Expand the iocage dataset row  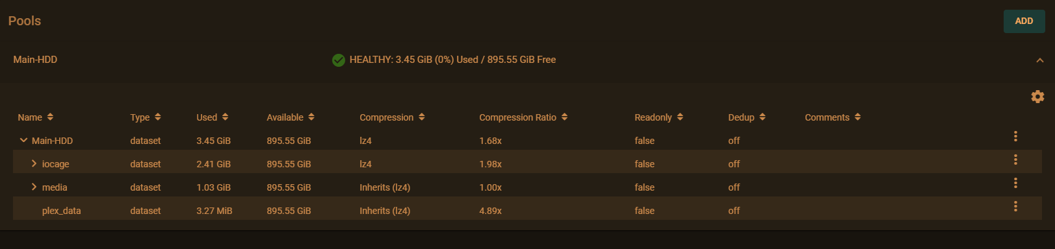point(34,163)
